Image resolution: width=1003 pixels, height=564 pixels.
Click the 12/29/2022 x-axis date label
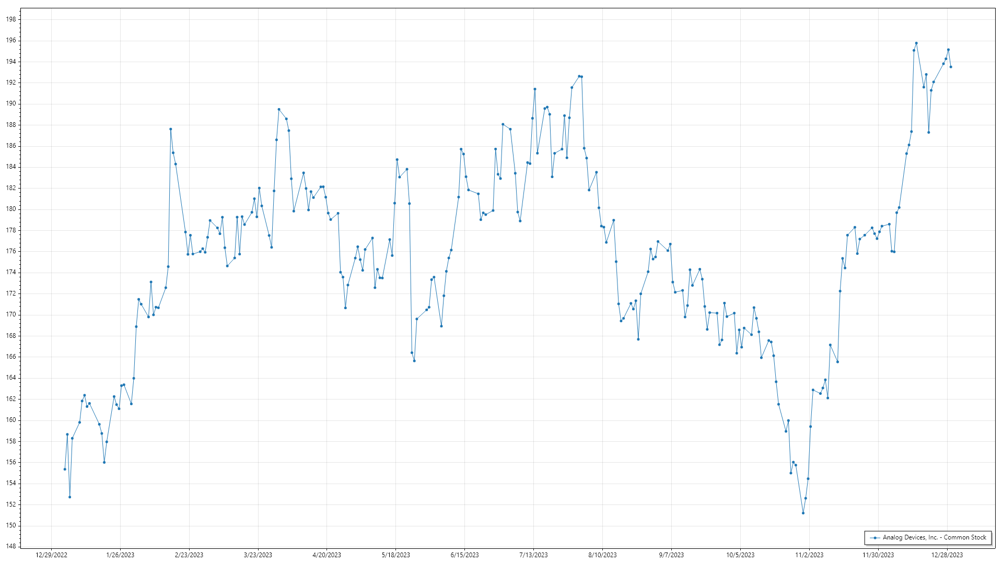point(51,555)
